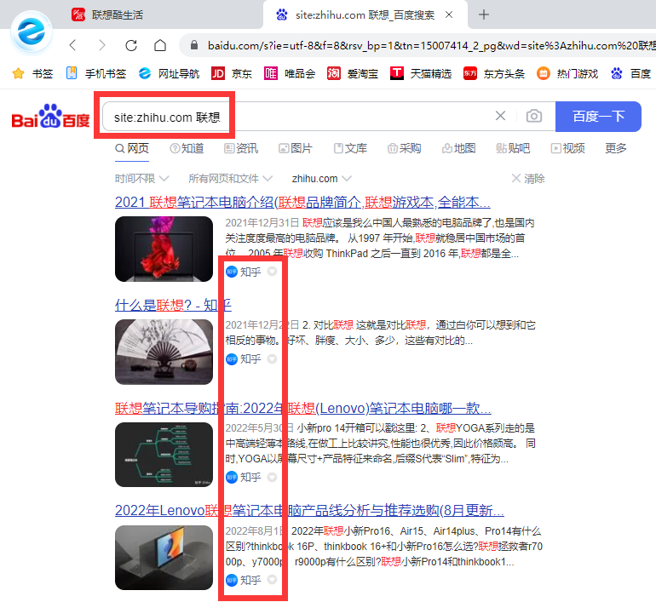
Task: Click the folding fan thumbnail
Action: click(x=164, y=352)
